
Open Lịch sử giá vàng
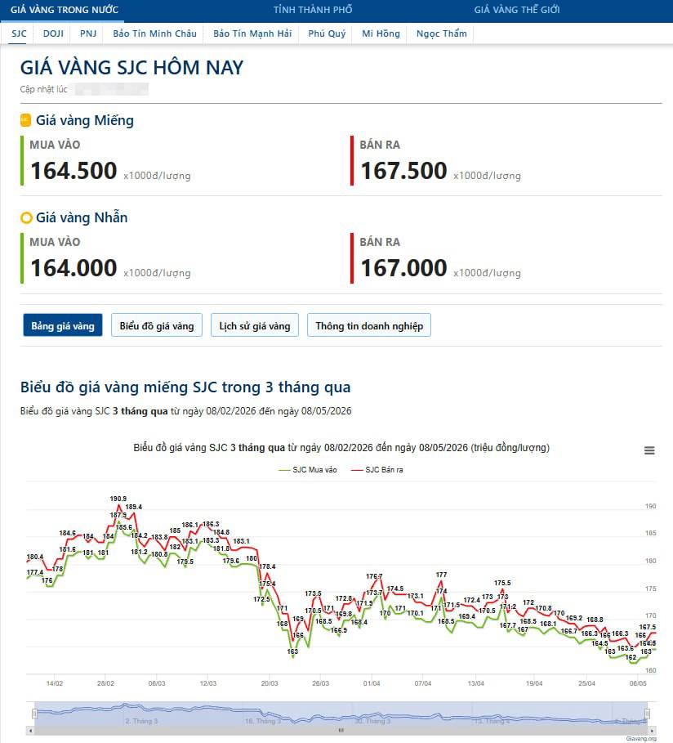[254, 325]
